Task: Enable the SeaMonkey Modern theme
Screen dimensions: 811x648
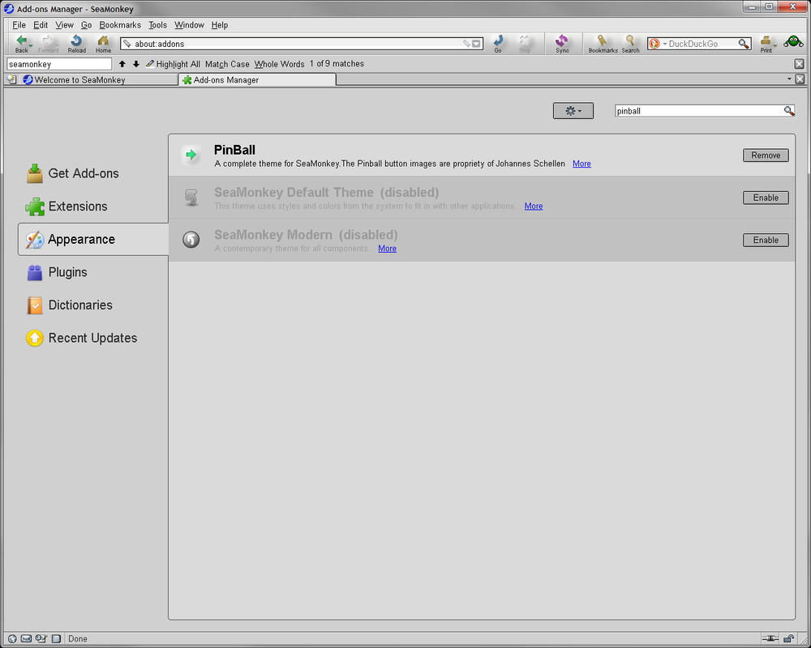Action: [x=766, y=240]
